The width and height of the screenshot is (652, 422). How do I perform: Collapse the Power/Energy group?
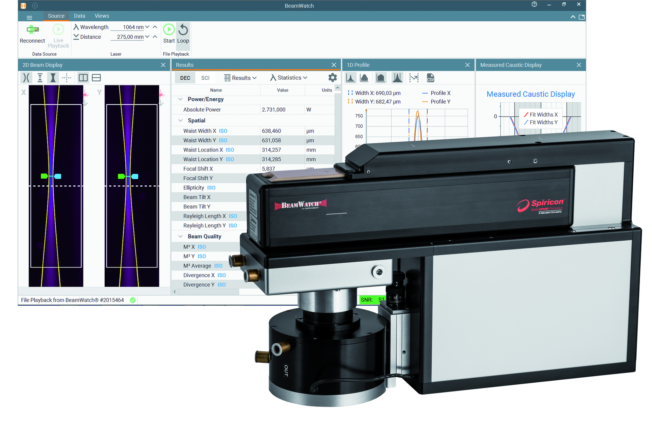pyautogui.click(x=181, y=99)
